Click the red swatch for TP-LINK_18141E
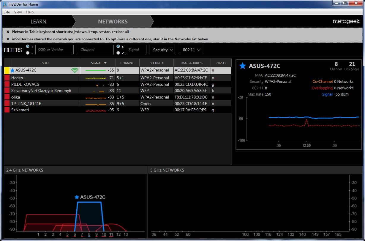The height and width of the screenshot is (241, 365). pos(7,104)
